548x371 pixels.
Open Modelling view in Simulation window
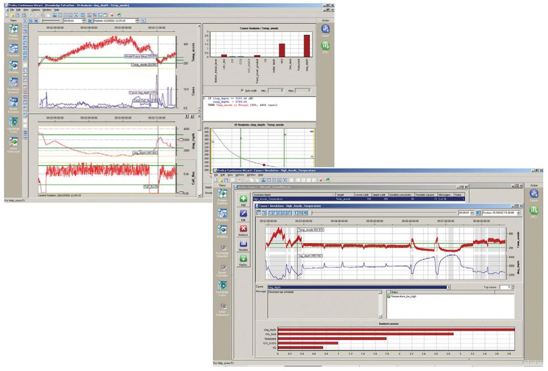(x=222, y=231)
